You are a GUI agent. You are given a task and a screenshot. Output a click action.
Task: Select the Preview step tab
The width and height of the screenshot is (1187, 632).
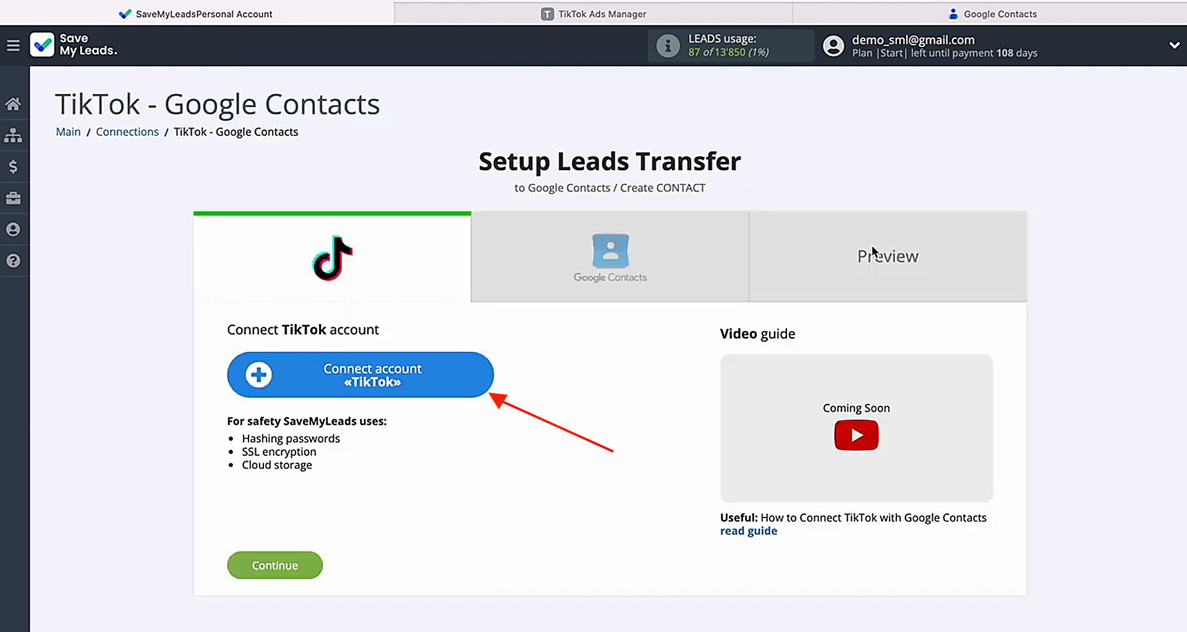888,257
